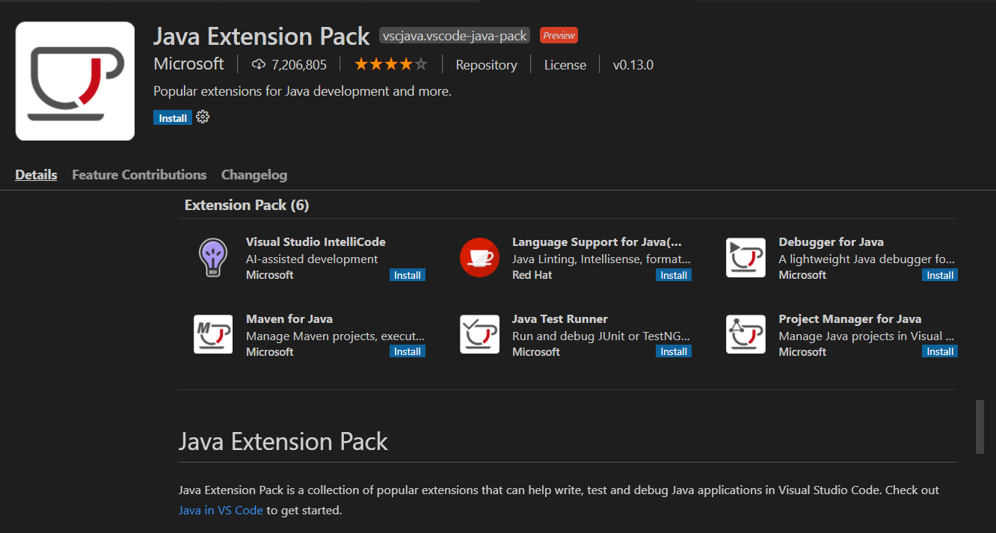The image size is (996, 533).
Task: Open Language Support for Java red icon
Action: pyautogui.click(x=479, y=258)
